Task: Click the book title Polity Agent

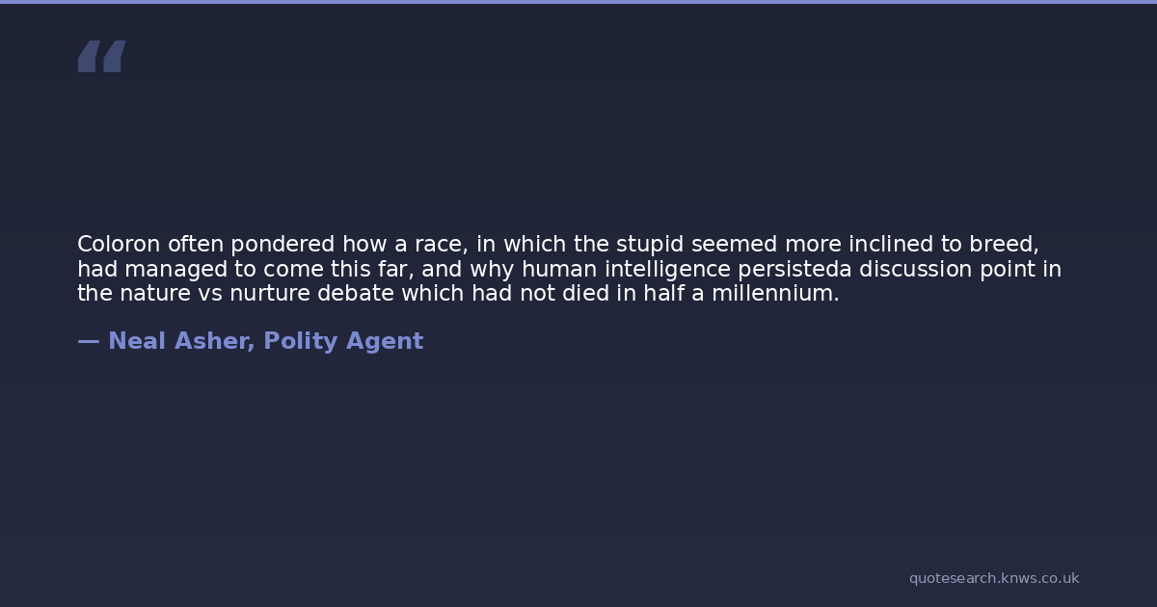Action: [x=343, y=341]
